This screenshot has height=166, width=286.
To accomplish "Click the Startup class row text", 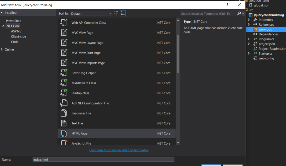I will (80, 93).
